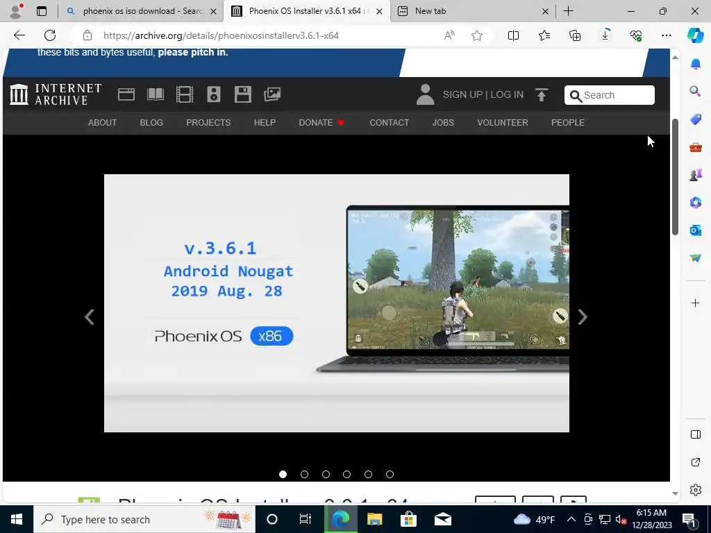Switch to phoenix os iso download search tab
The width and height of the screenshot is (711, 533).
[142, 11]
